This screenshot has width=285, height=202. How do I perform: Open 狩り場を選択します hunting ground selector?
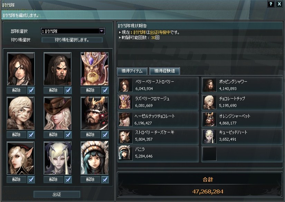(72, 40)
